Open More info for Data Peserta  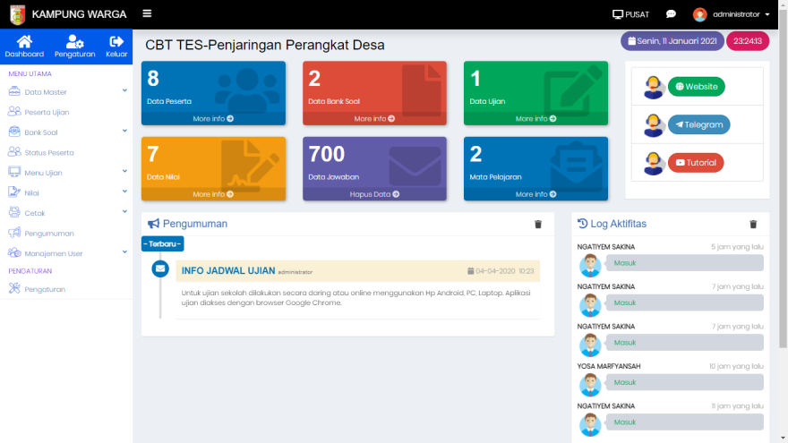(213, 118)
